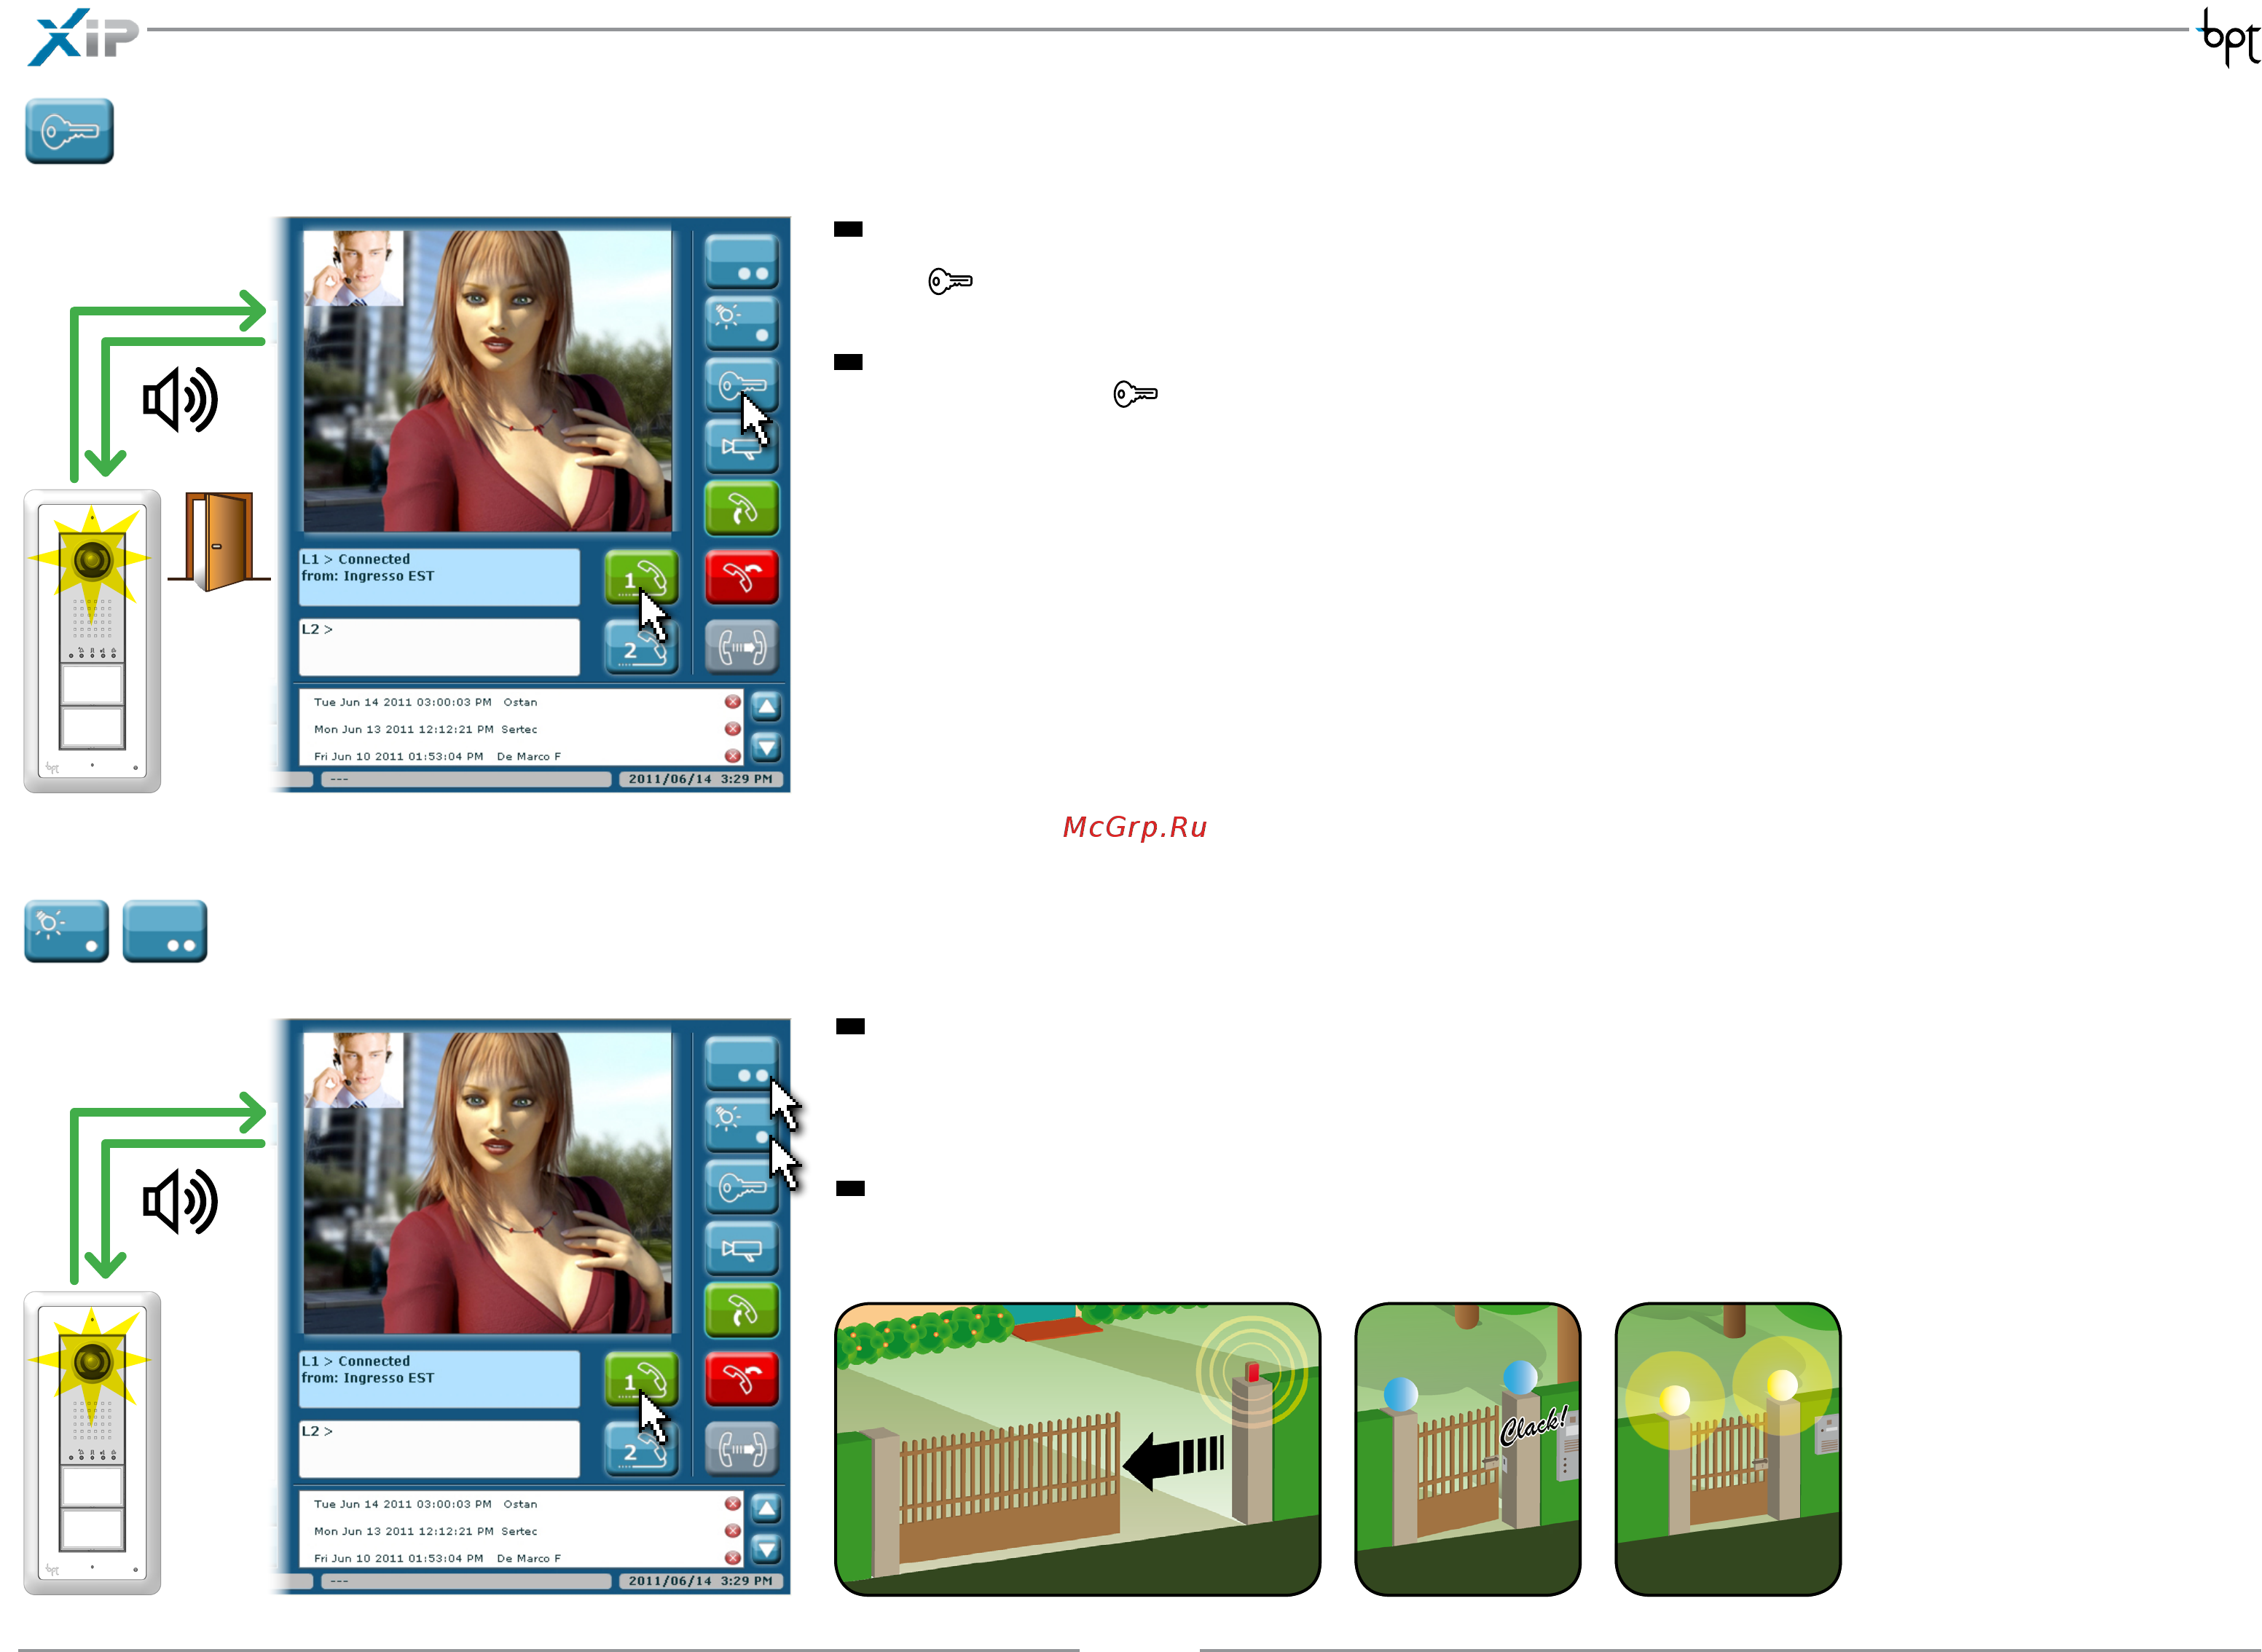The image size is (2262, 1652).
Task: Click the operator thumbnail video in the lower screenshot
Action: pos(353,1070)
